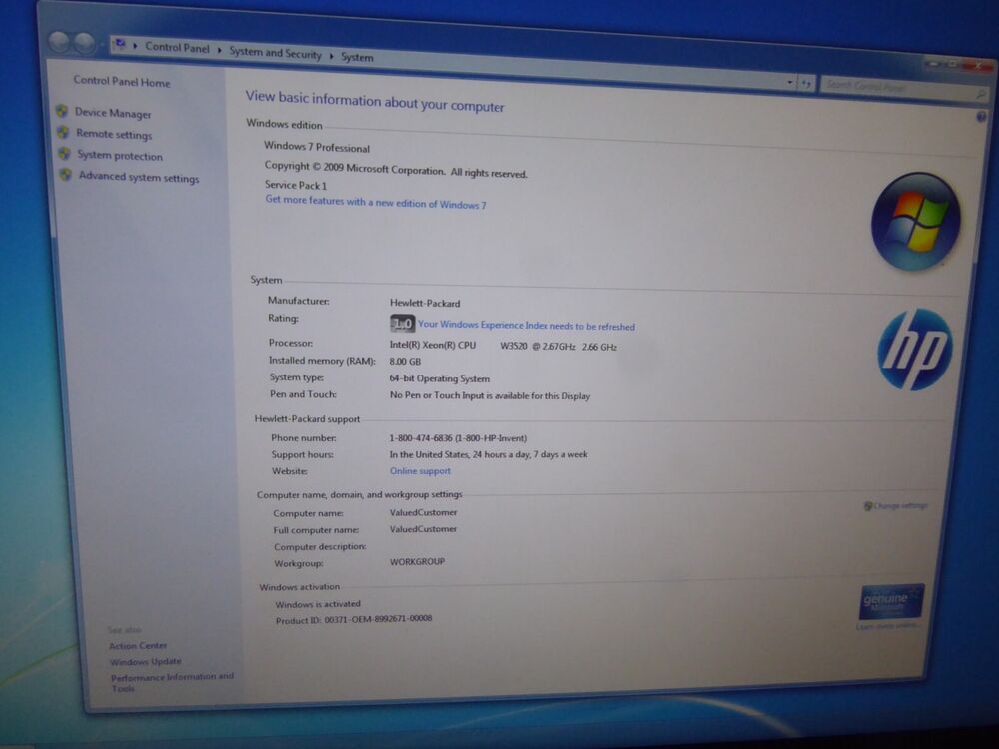Click the Device Manager shield icon
This screenshot has height=749, width=999.
click(62, 111)
